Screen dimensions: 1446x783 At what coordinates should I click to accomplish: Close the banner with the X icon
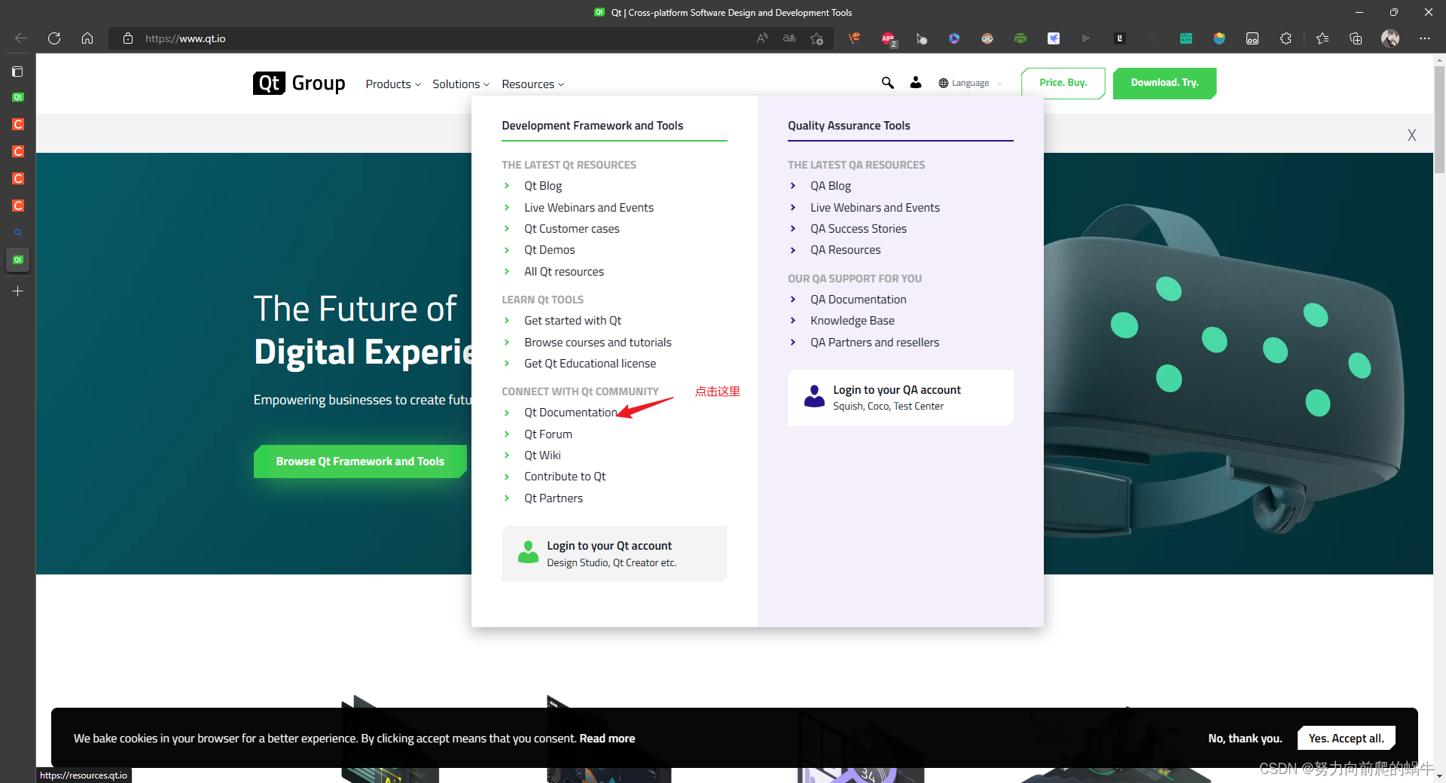coord(1412,135)
